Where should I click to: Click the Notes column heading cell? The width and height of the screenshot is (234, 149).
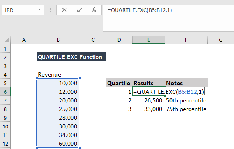pos(186,83)
